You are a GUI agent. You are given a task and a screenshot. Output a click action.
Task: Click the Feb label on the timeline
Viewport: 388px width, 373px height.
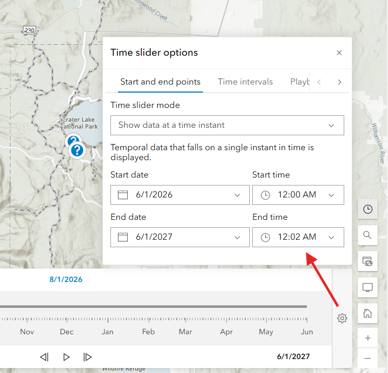pyautogui.click(x=148, y=332)
